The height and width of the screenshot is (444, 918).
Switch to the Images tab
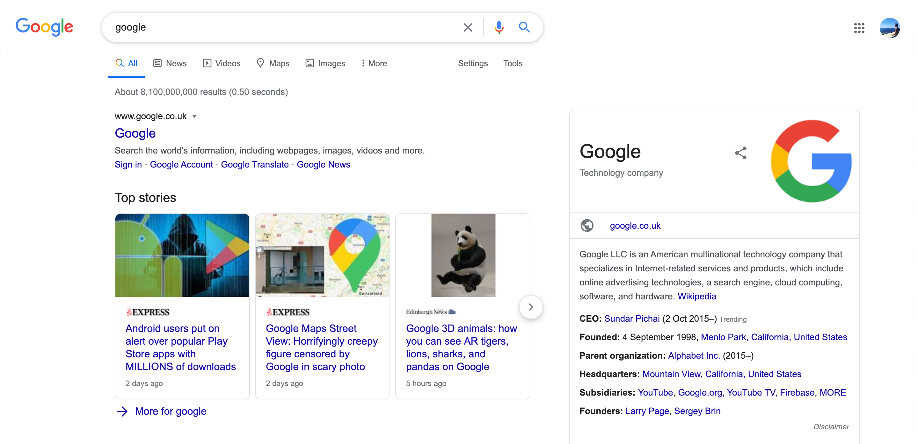click(325, 63)
